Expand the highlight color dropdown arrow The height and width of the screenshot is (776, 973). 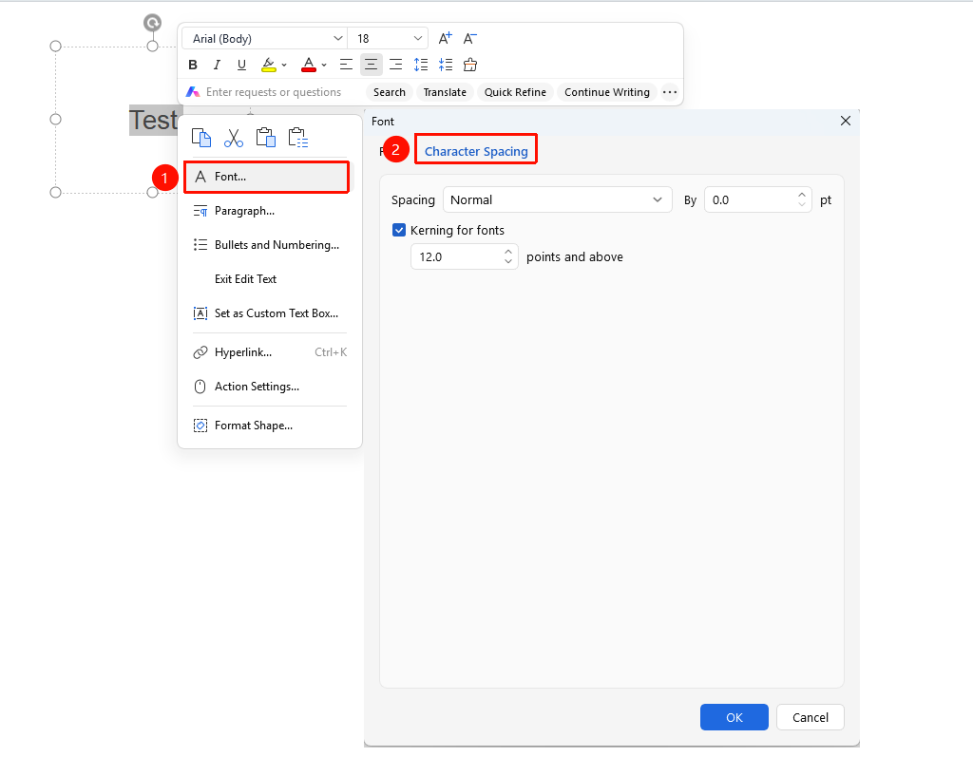click(284, 66)
